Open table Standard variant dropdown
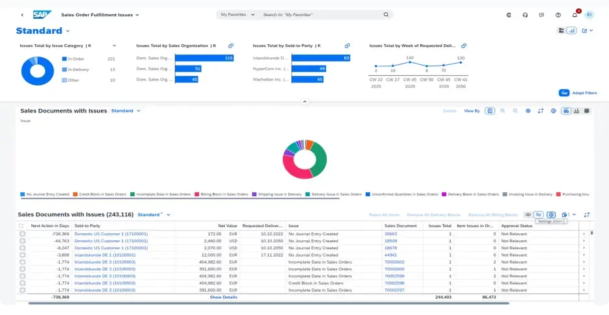609x315 pixels. [x=169, y=215]
